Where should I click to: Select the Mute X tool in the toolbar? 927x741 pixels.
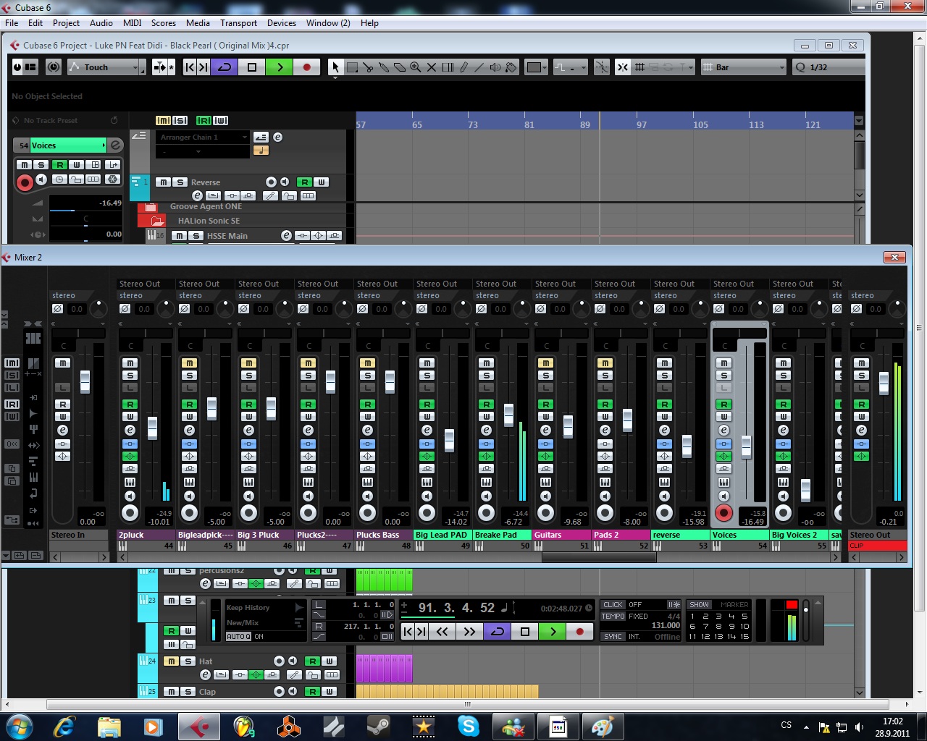click(x=432, y=67)
